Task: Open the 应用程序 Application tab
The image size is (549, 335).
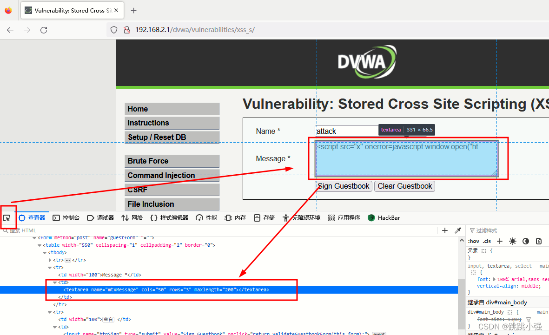Action: 344,218
